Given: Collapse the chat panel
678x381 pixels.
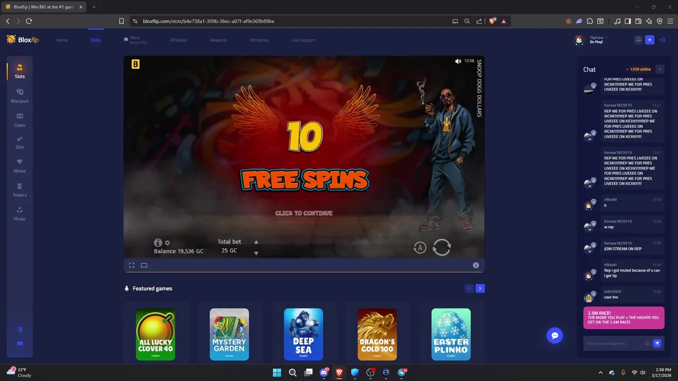Looking at the screenshot, I should (x=659, y=69).
